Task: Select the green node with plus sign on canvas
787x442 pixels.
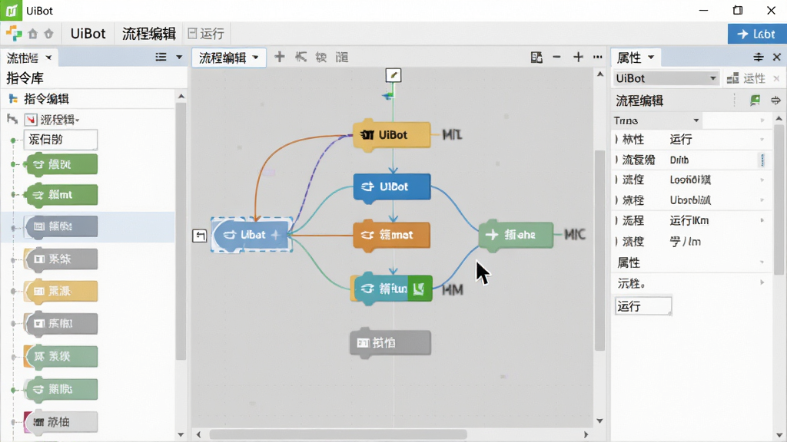Action: point(516,234)
